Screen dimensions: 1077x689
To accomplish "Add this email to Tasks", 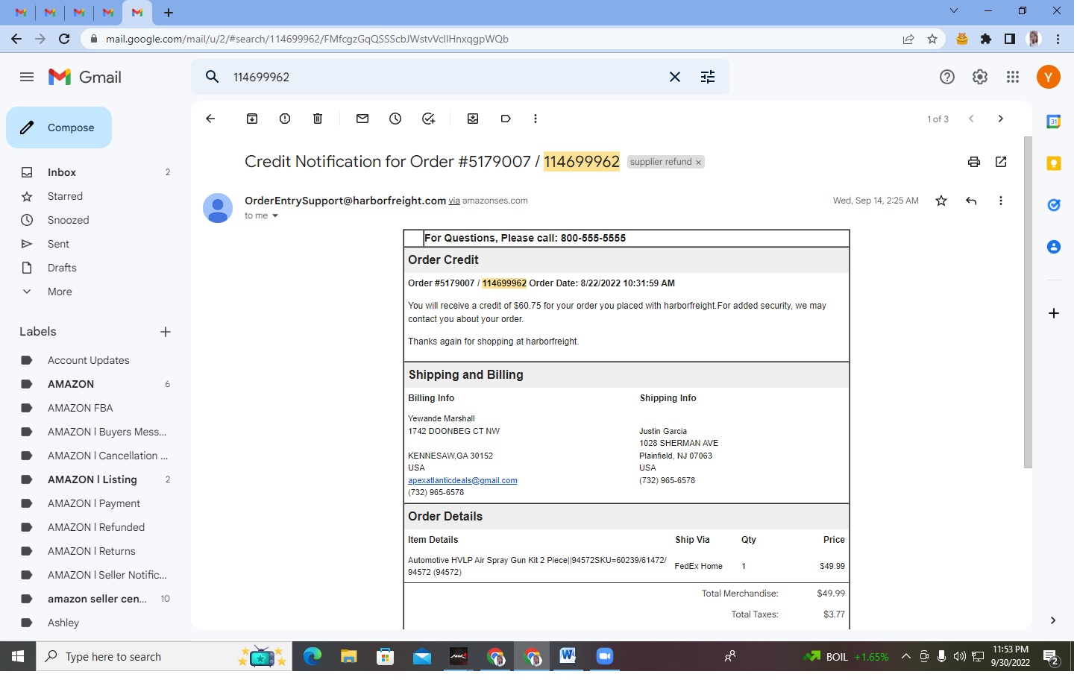I will point(428,119).
